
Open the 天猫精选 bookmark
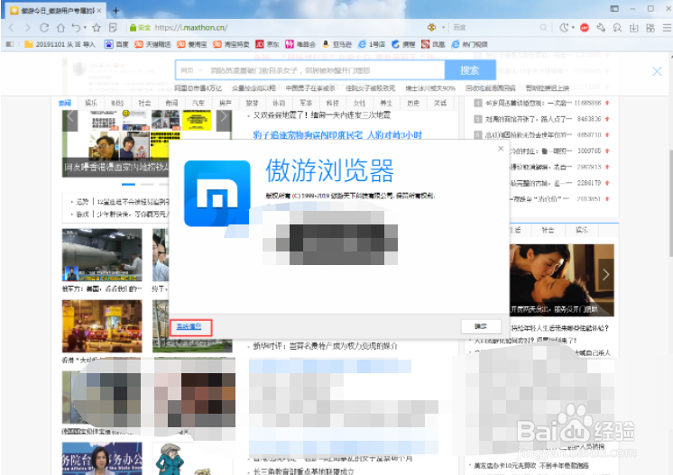[152, 44]
